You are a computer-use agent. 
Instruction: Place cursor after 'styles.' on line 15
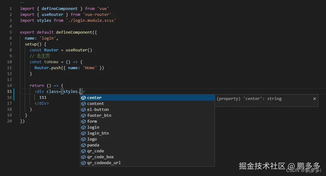[80, 91]
